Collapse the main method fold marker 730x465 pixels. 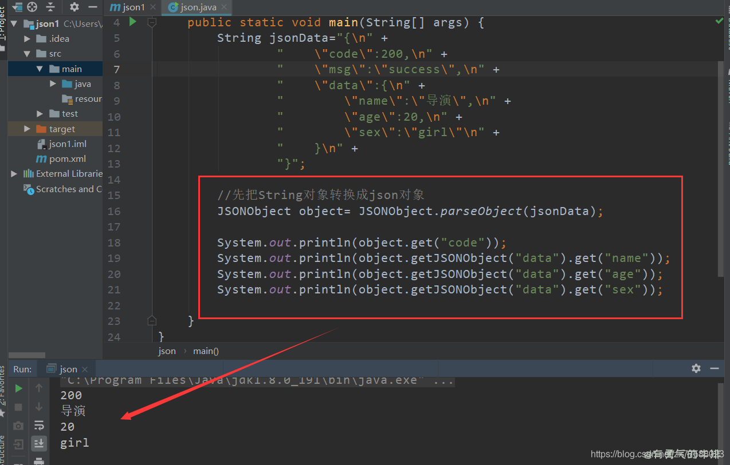pos(152,23)
